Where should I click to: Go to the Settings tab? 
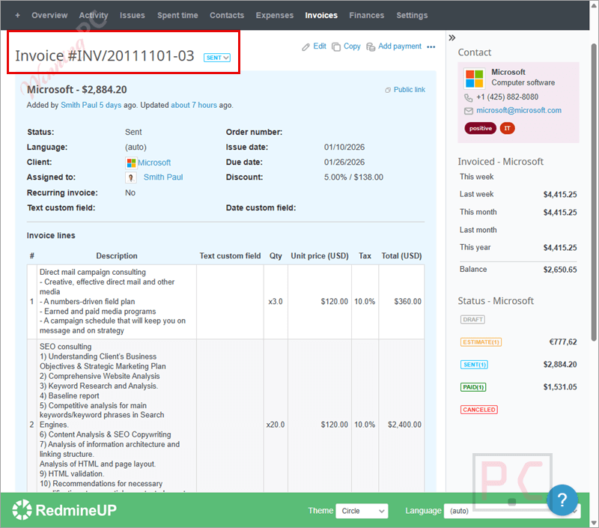pyautogui.click(x=412, y=15)
